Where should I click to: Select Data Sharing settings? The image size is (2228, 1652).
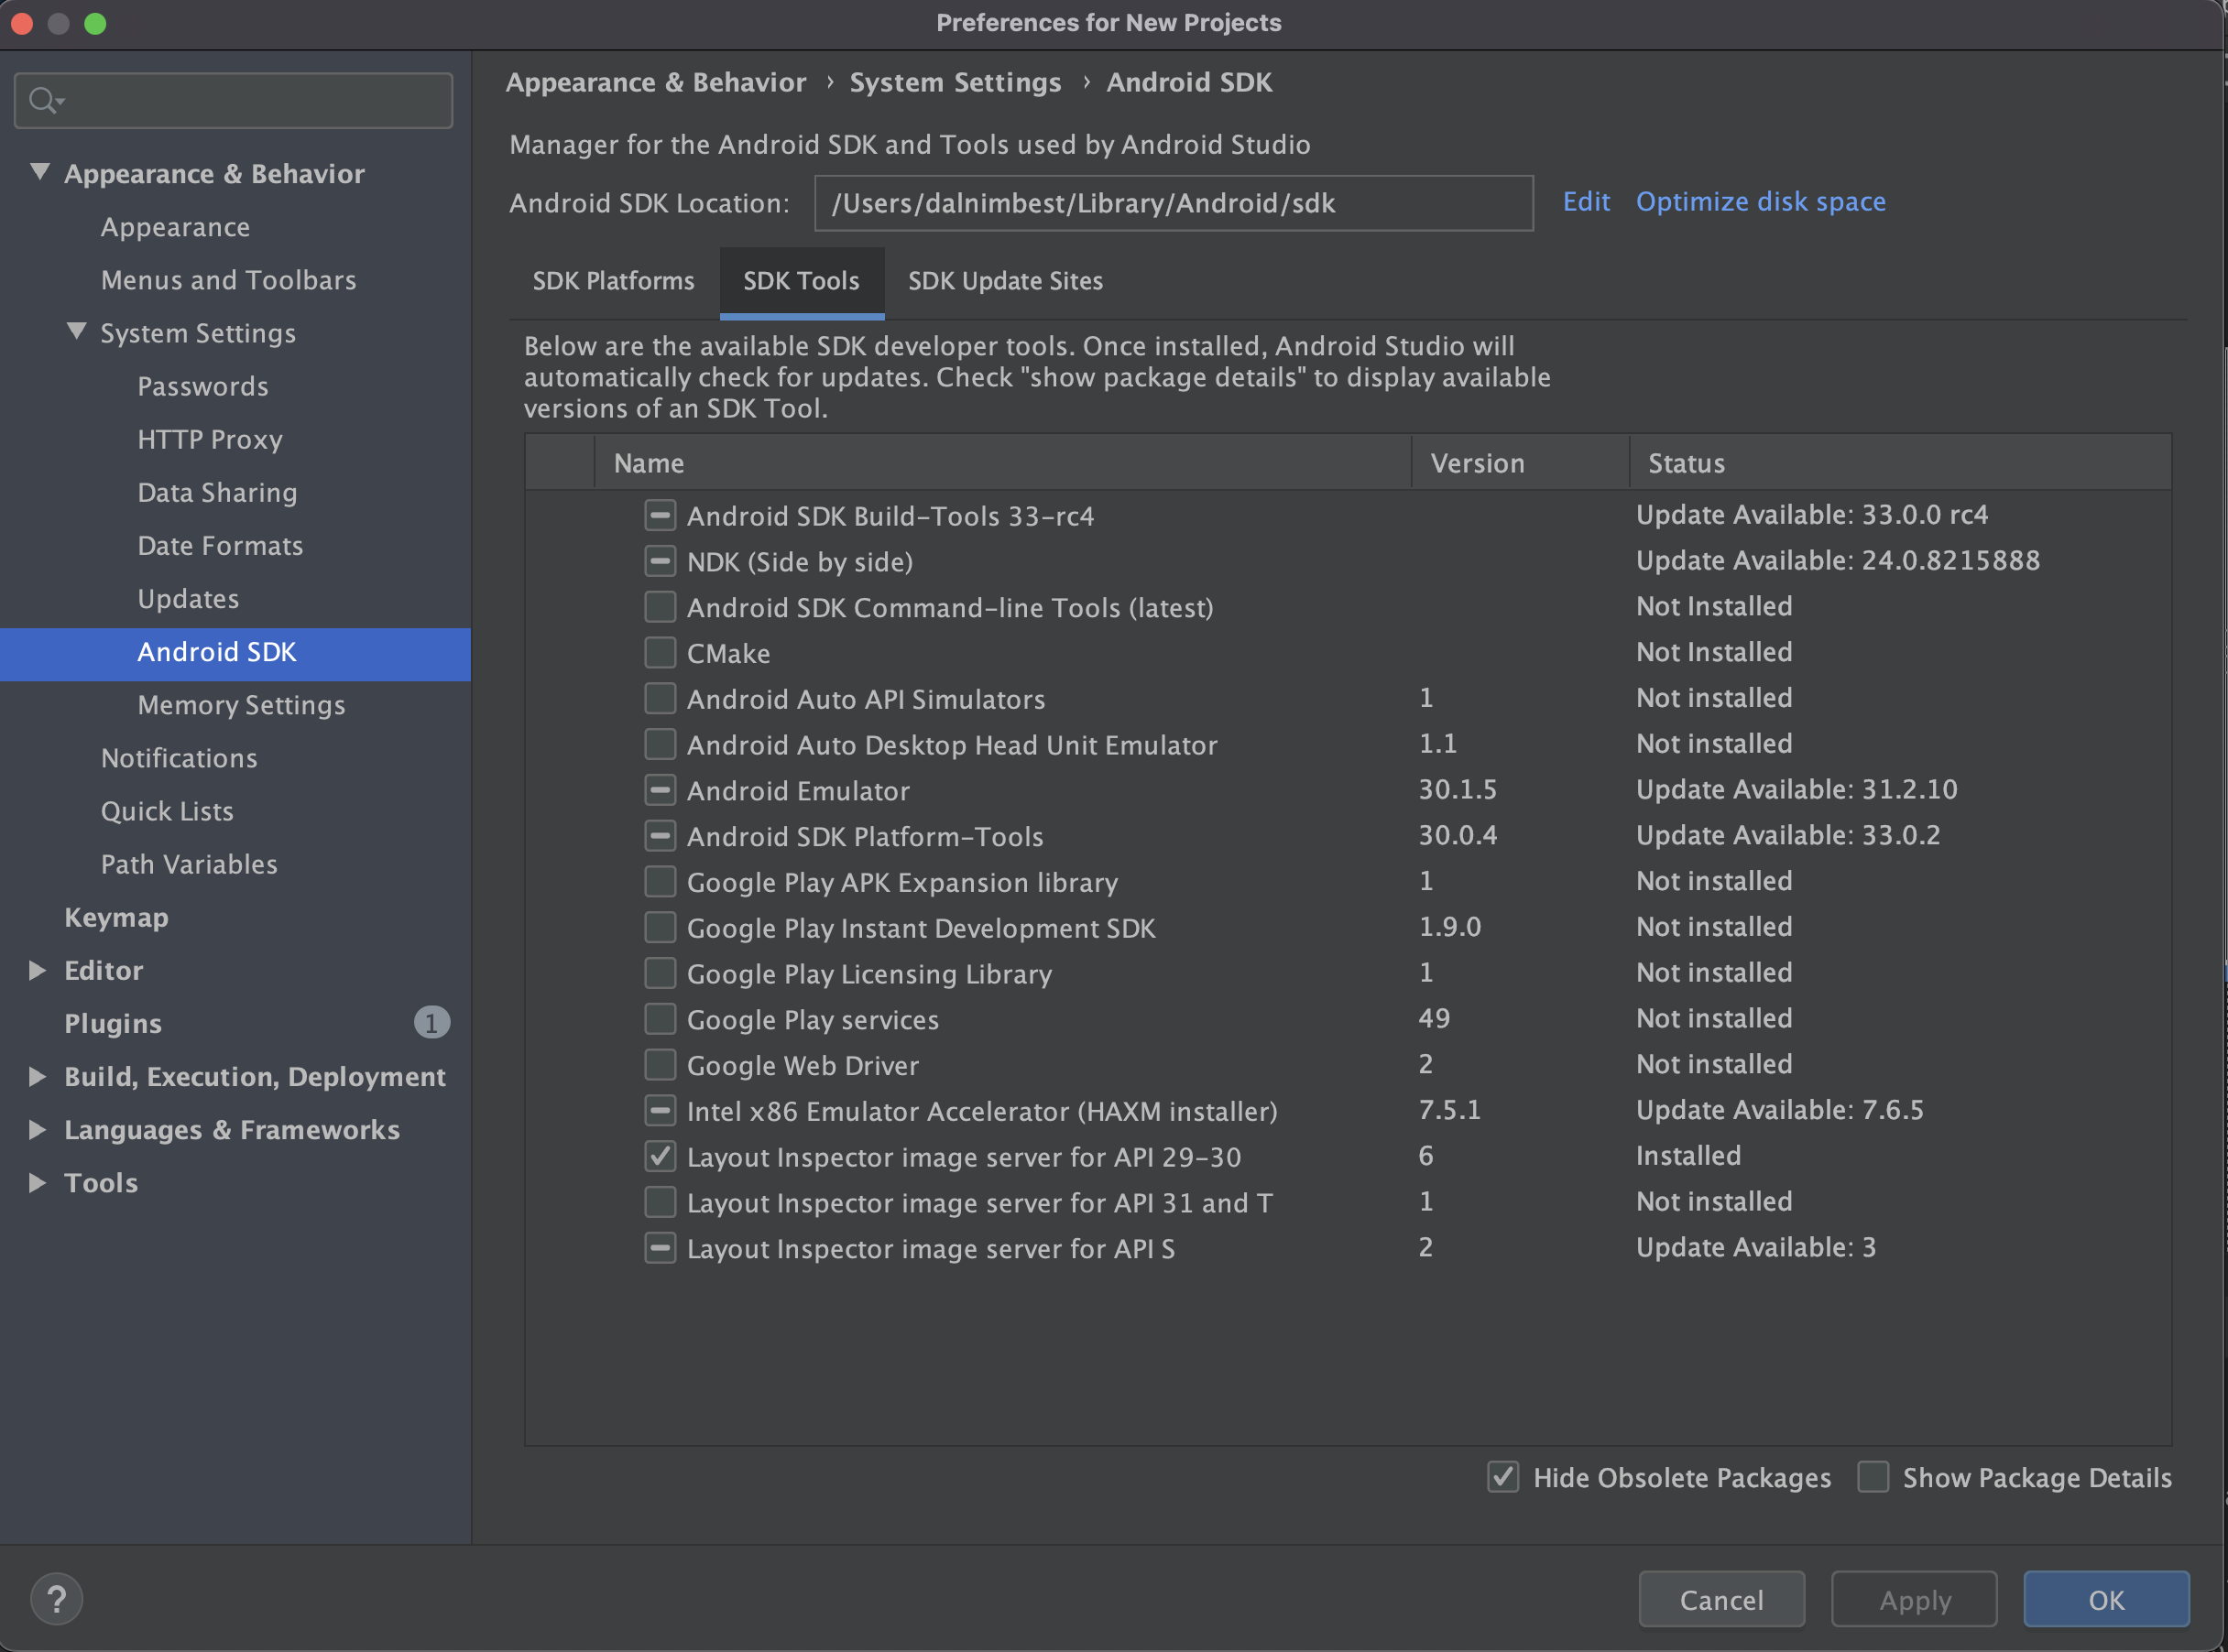tap(217, 492)
